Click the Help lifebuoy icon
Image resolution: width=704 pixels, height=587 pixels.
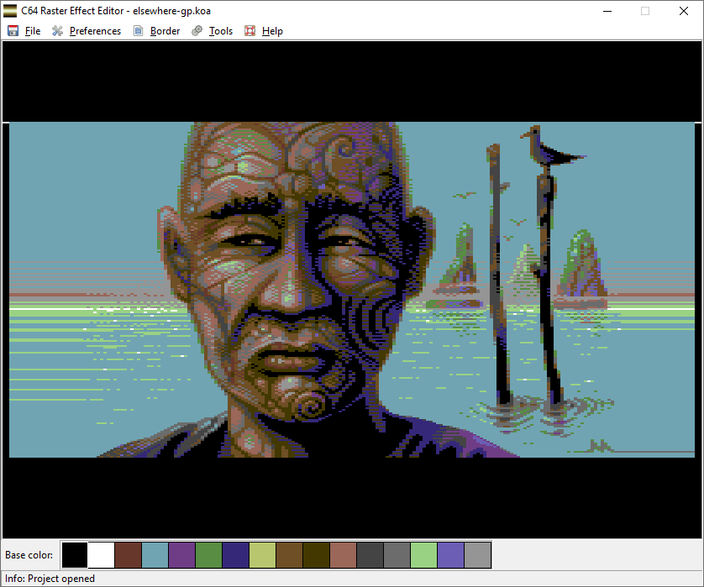(x=250, y=30)
